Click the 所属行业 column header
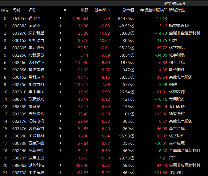 [177, 10]
